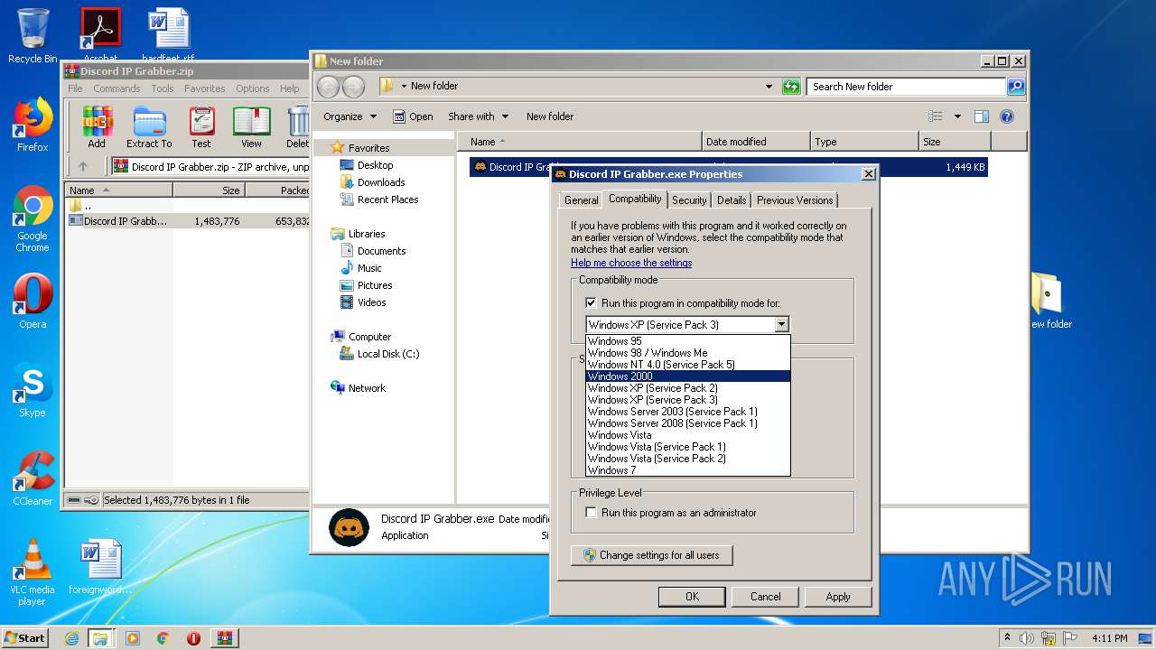1156x650 pixels.
Task: Click Explorer help question mark icon
Action: coord(1007,116)
